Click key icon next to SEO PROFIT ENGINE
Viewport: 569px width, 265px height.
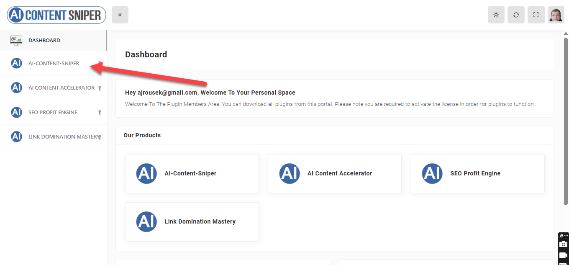(100, 112)
